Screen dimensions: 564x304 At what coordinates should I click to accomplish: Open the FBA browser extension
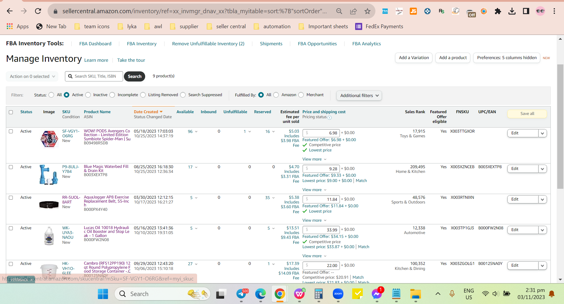pos(385,11)
